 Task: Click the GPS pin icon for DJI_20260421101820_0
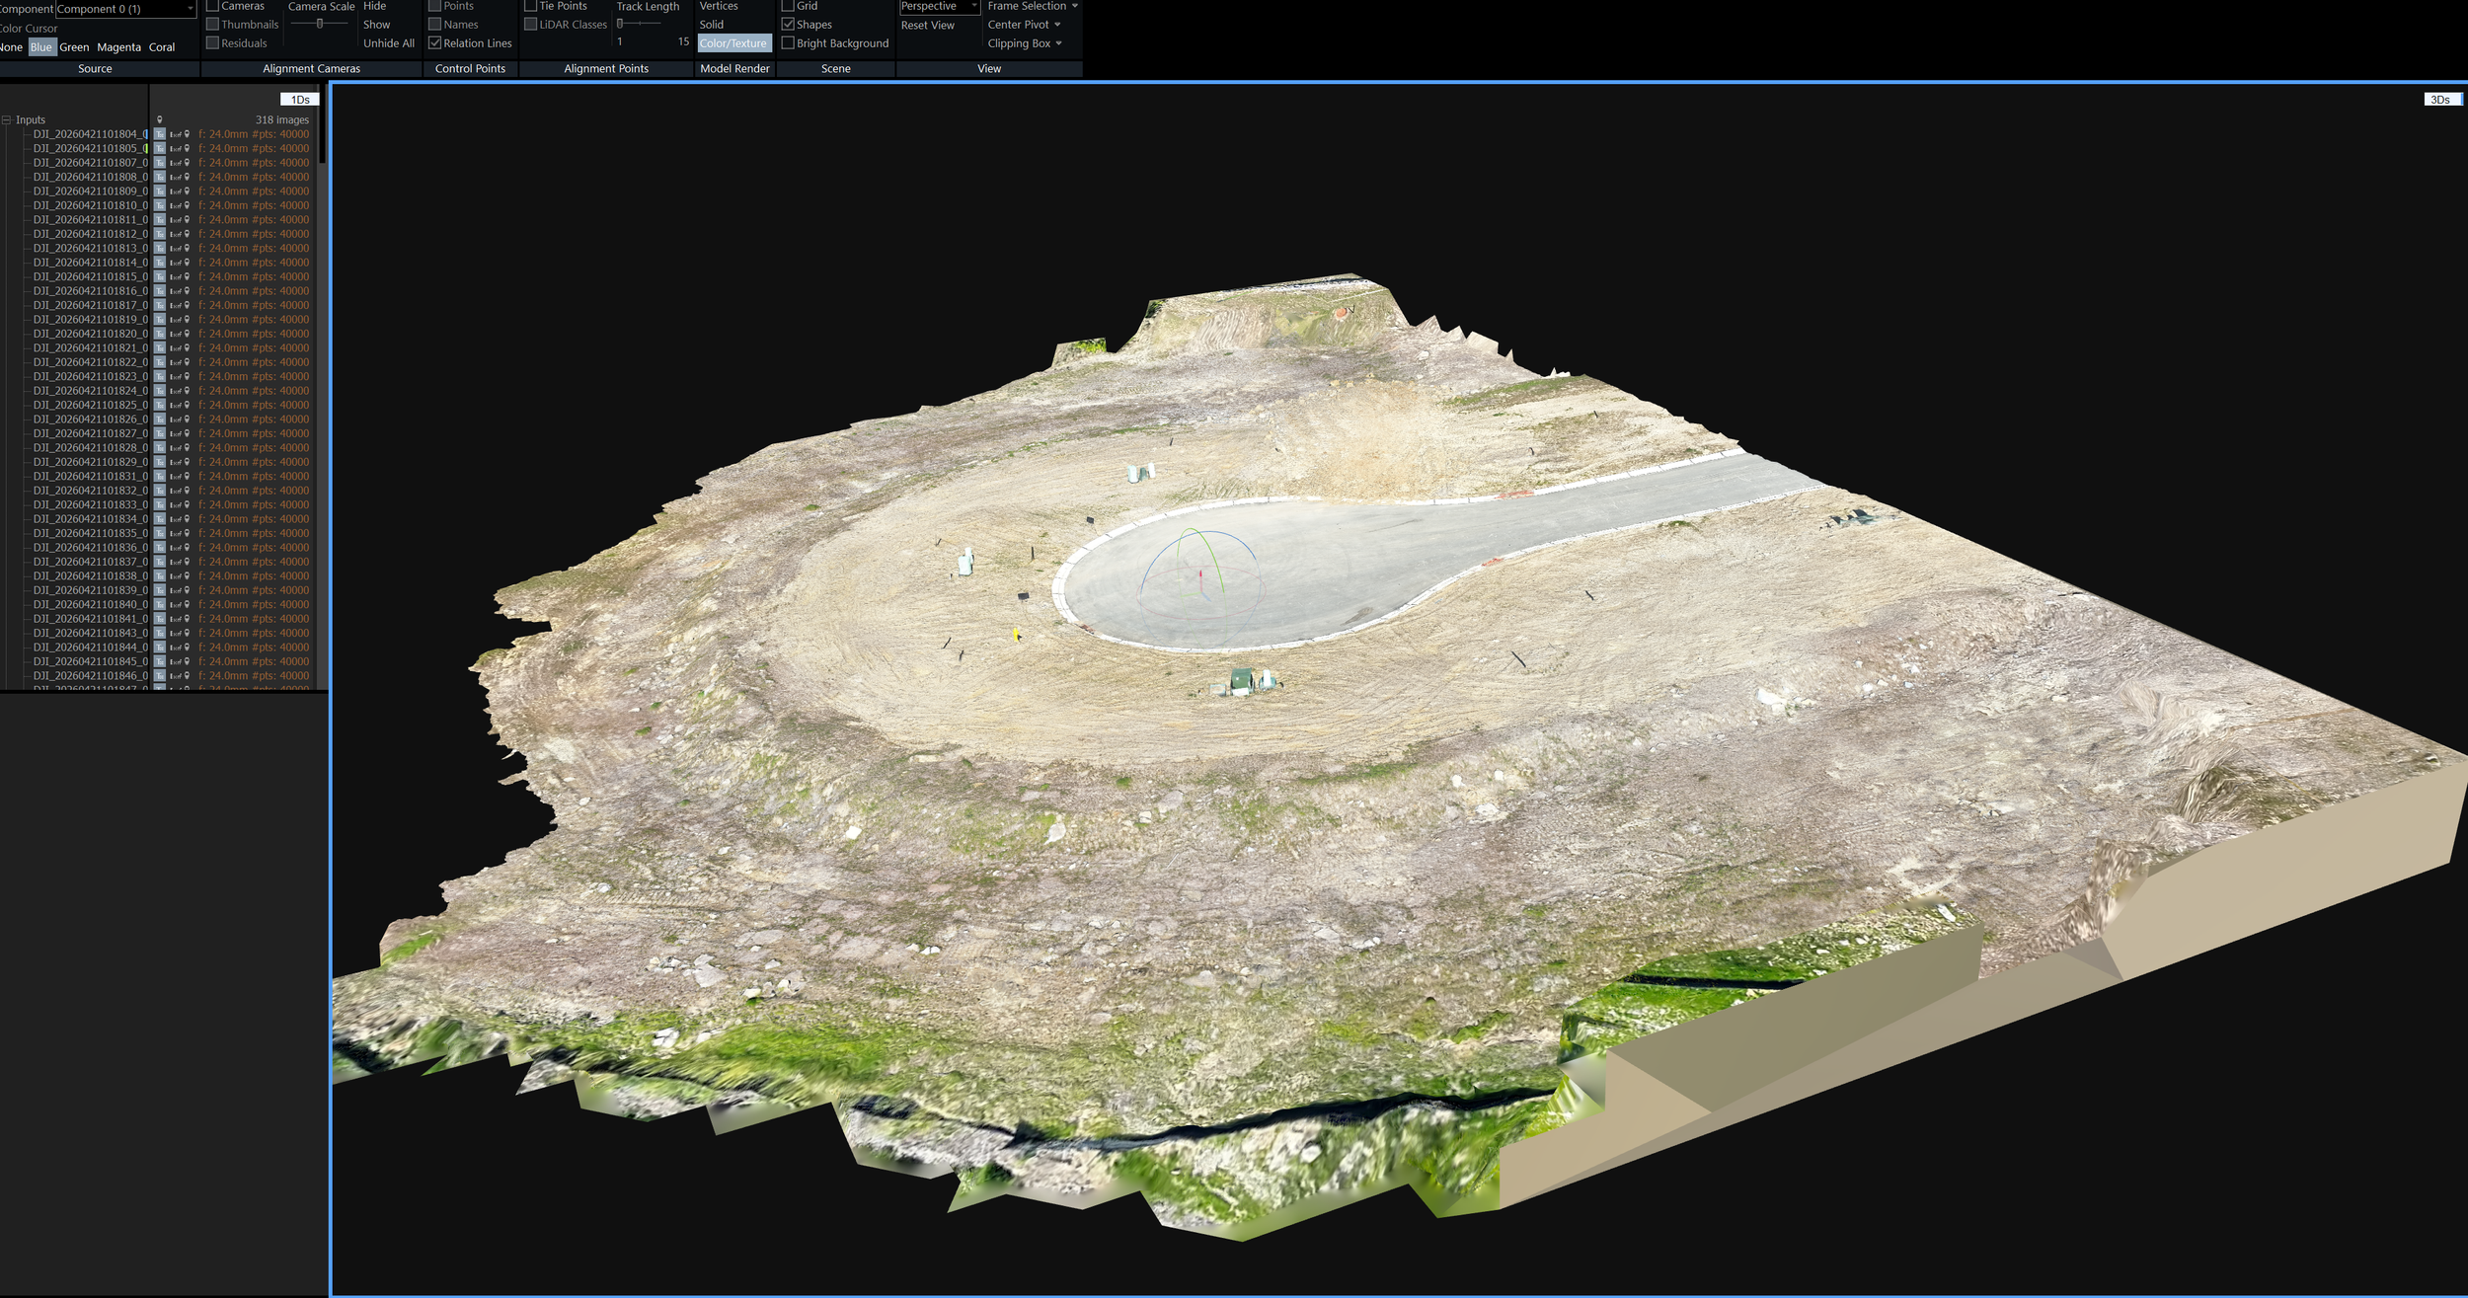(x=187, y=334)
